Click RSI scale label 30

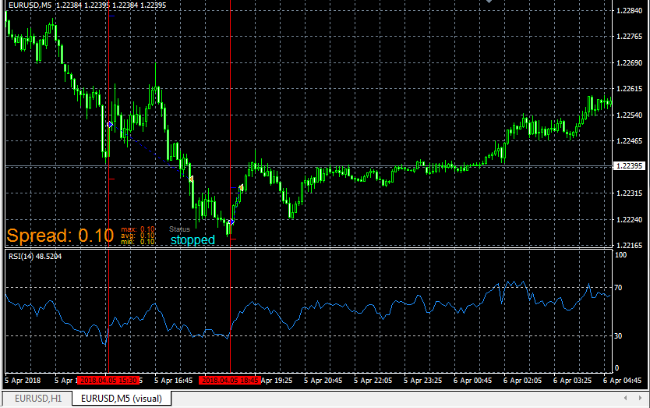(x=618, y=335)
